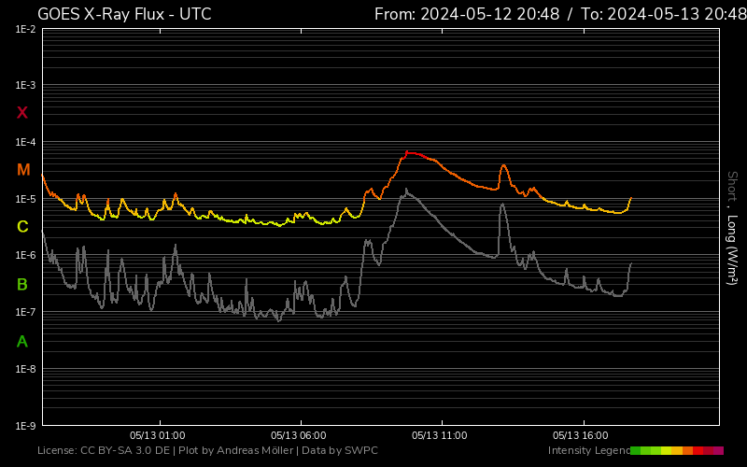Click the orange M flare class label
Screen dimensions: 747x467
(x=23, y=170)
